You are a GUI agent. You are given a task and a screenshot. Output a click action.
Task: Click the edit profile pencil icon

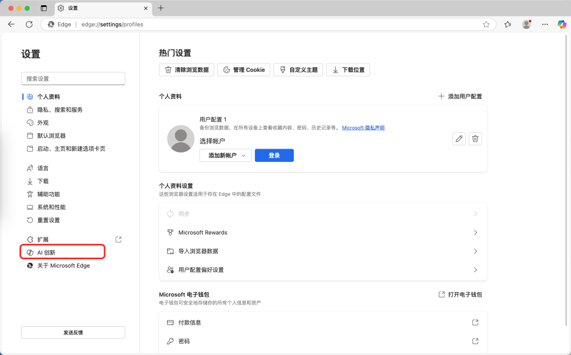click(459, 139)
